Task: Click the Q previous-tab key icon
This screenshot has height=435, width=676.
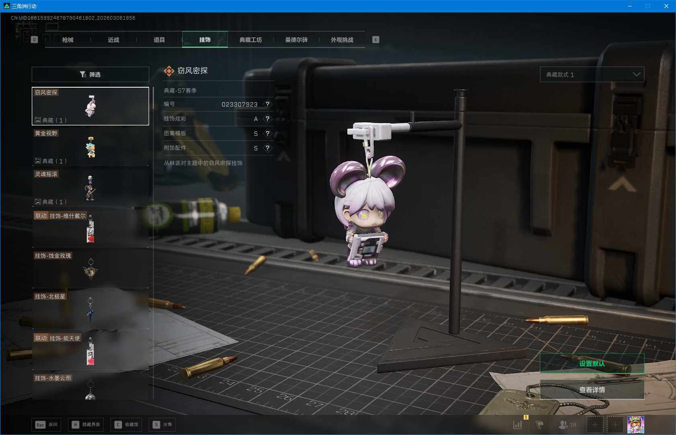Action: tap(34, 40)
